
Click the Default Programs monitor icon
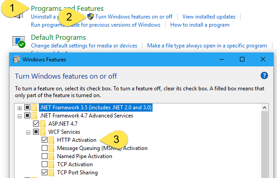click(19, 42)
